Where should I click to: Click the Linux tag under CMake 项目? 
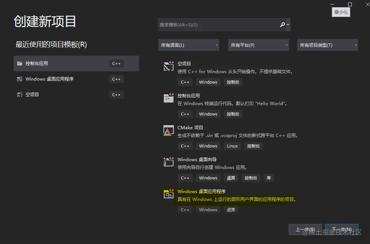point(233,146)
